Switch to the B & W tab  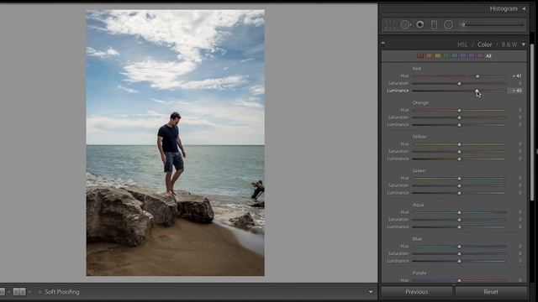(x=509, y=44)
